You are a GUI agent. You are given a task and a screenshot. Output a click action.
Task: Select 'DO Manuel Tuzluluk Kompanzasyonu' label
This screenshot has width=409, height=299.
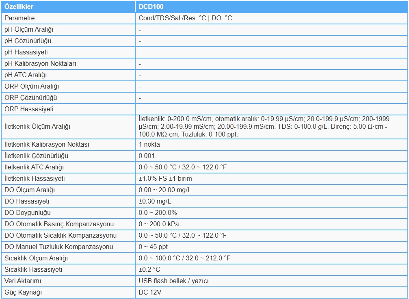(58, 247)
